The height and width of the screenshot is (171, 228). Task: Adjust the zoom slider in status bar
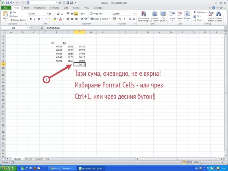212,162
